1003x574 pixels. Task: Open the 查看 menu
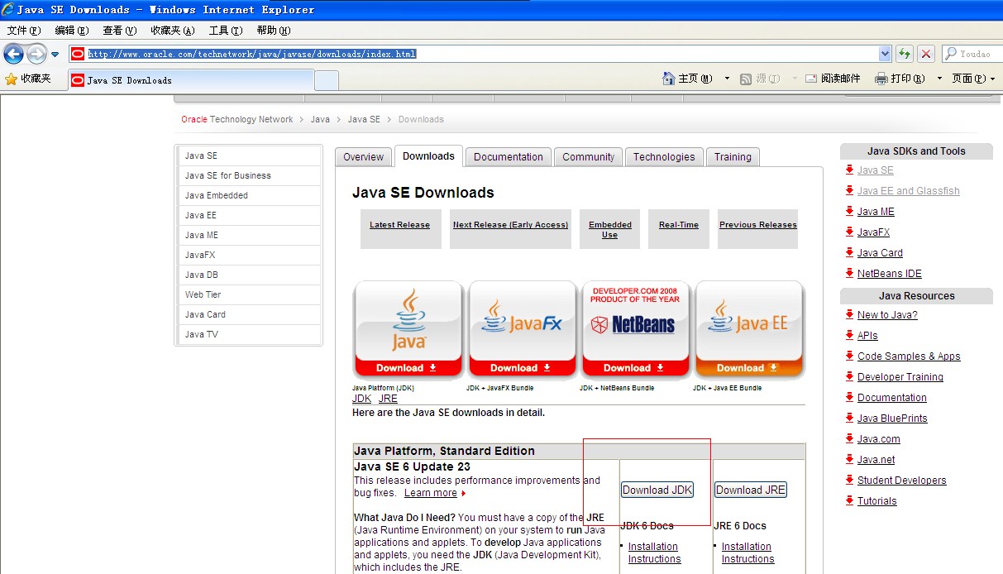coord(120,31)
